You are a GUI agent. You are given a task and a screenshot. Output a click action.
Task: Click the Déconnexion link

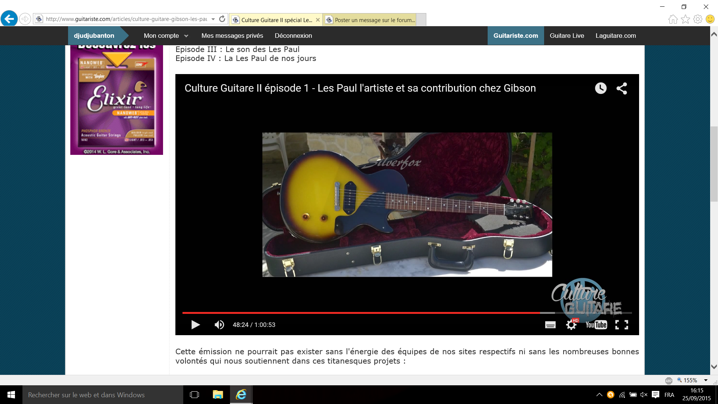tap(293, 36)
